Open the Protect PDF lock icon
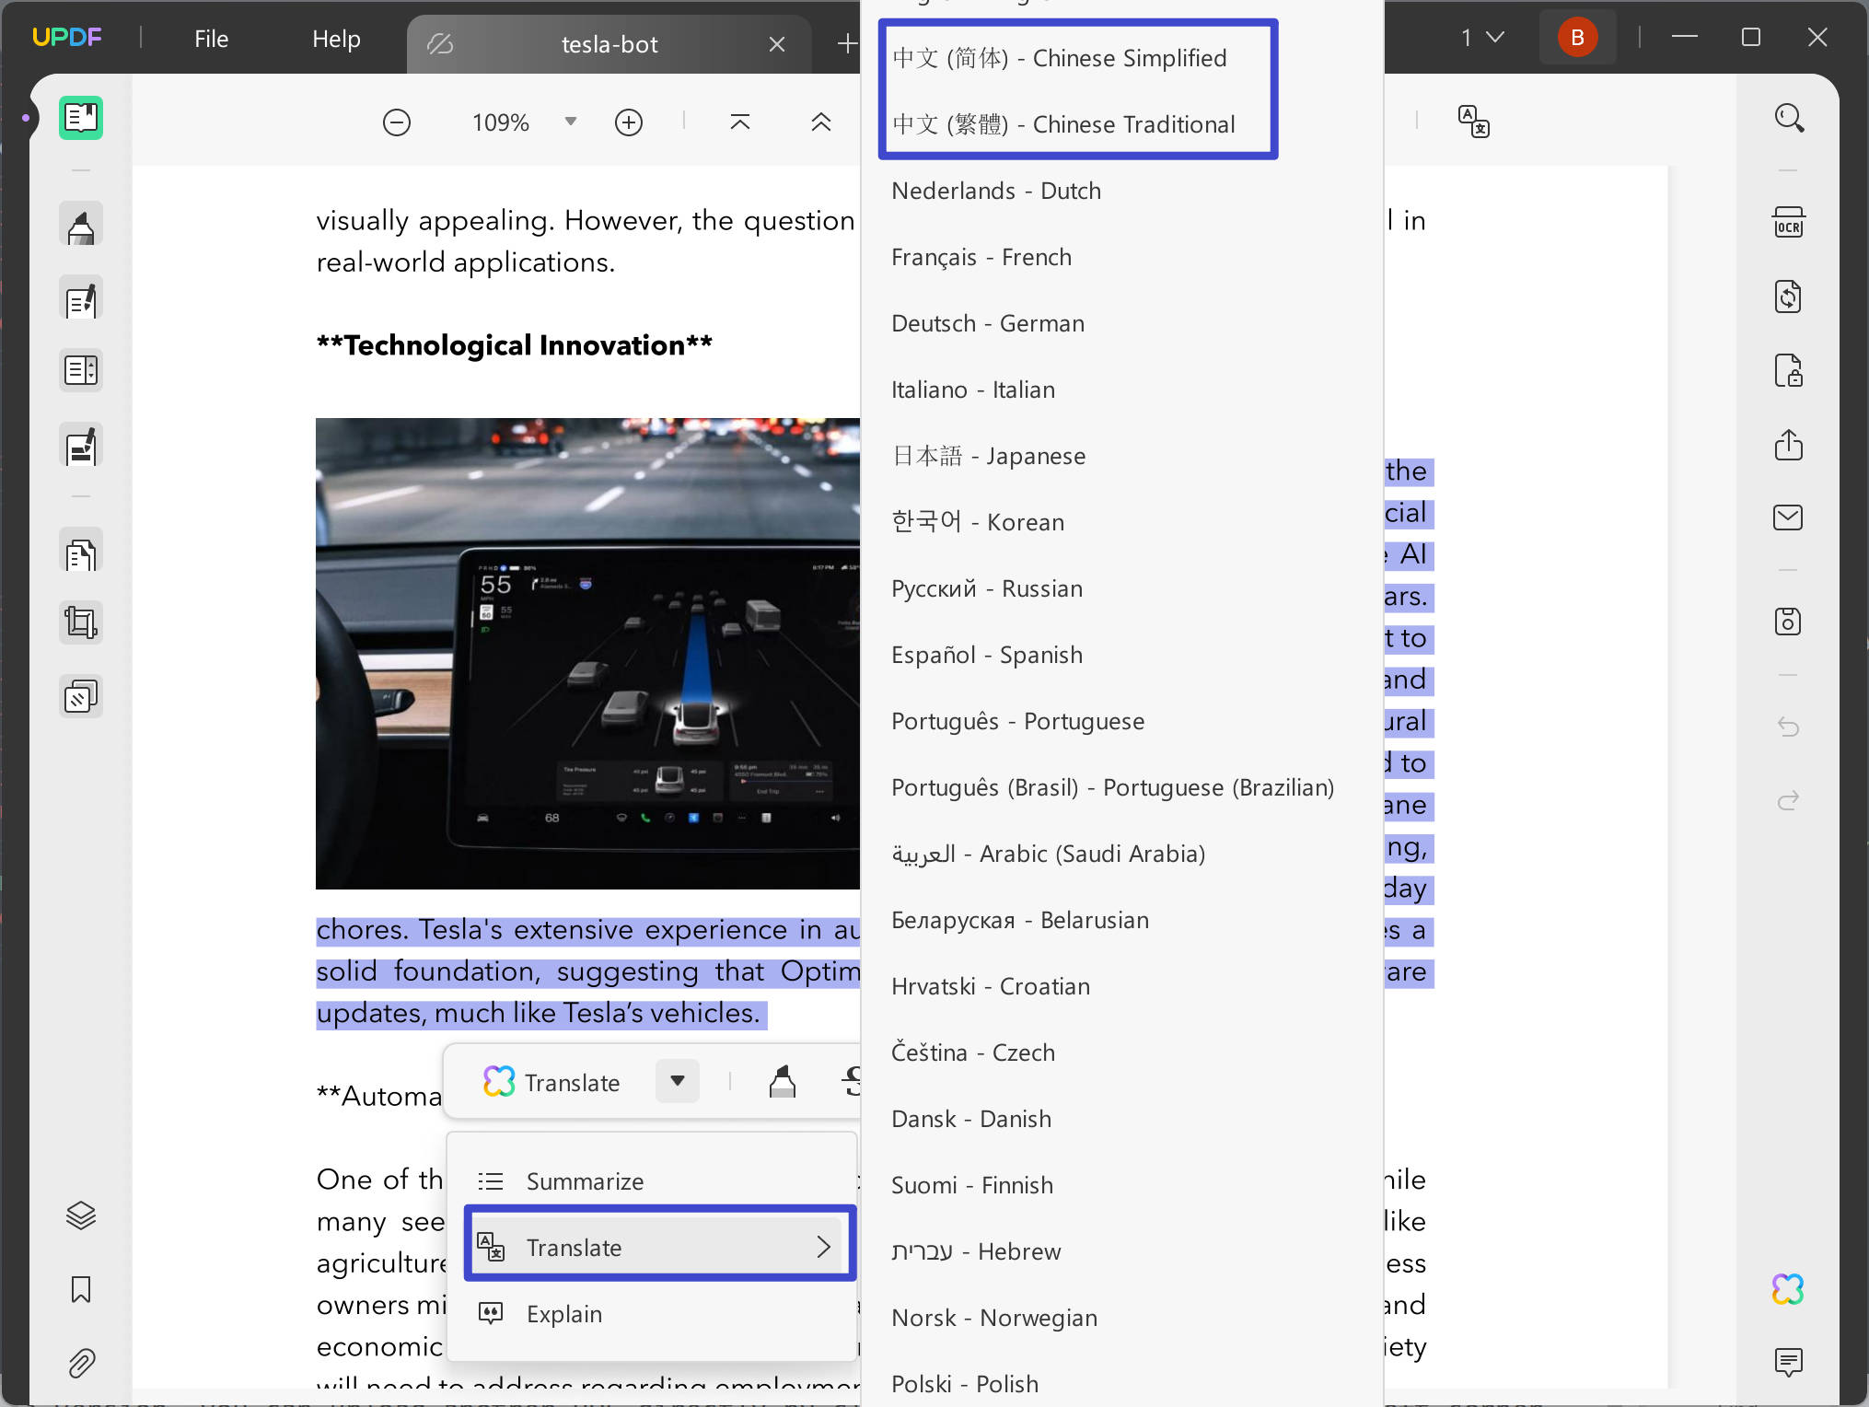This screenshot has height=1407, width=1869. 1789,370
